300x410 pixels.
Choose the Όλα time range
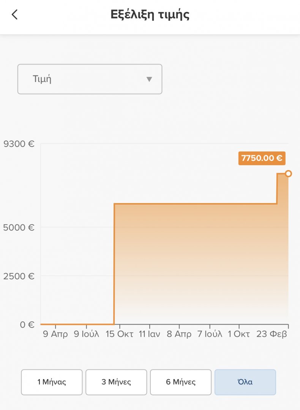(x=245, y=382)
